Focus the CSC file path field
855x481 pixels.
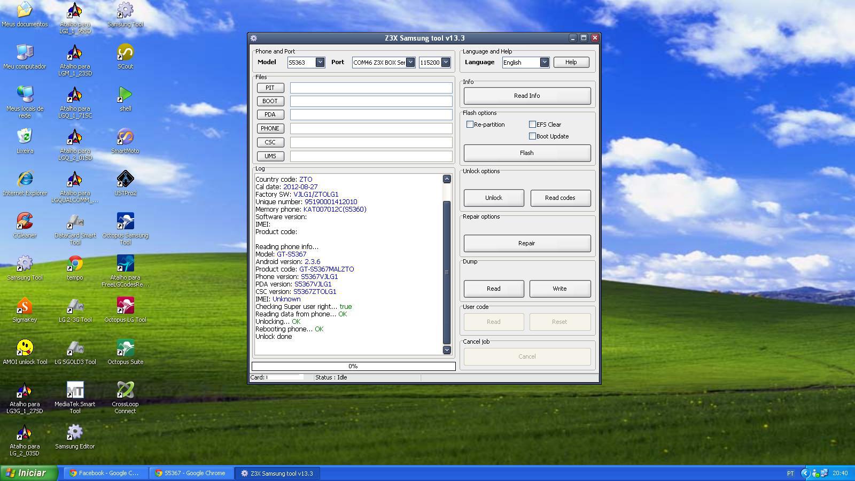pos(371,142)
